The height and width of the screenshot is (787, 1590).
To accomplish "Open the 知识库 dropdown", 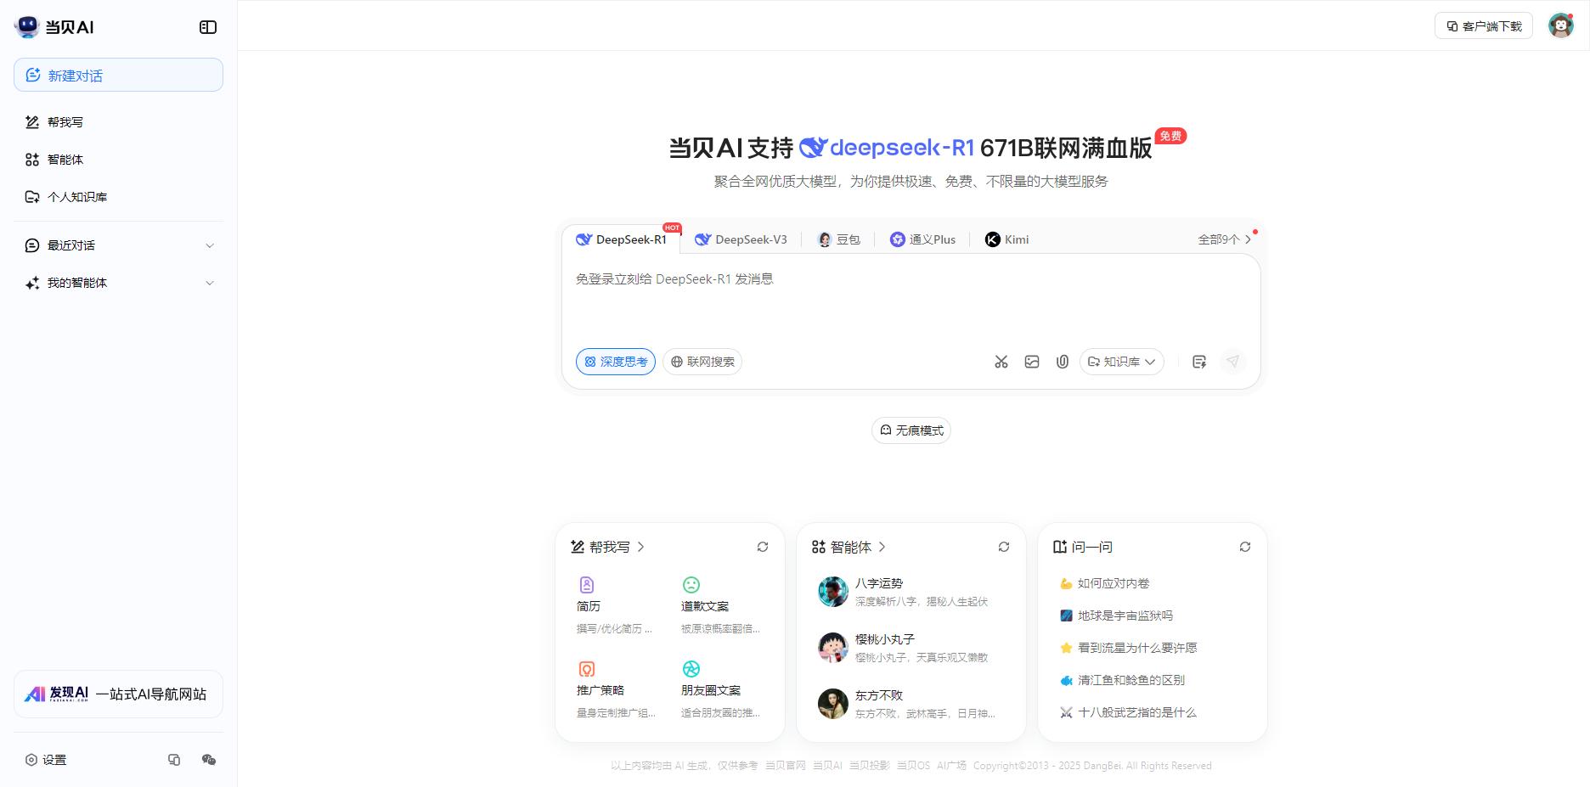I will pos(1121,362).
